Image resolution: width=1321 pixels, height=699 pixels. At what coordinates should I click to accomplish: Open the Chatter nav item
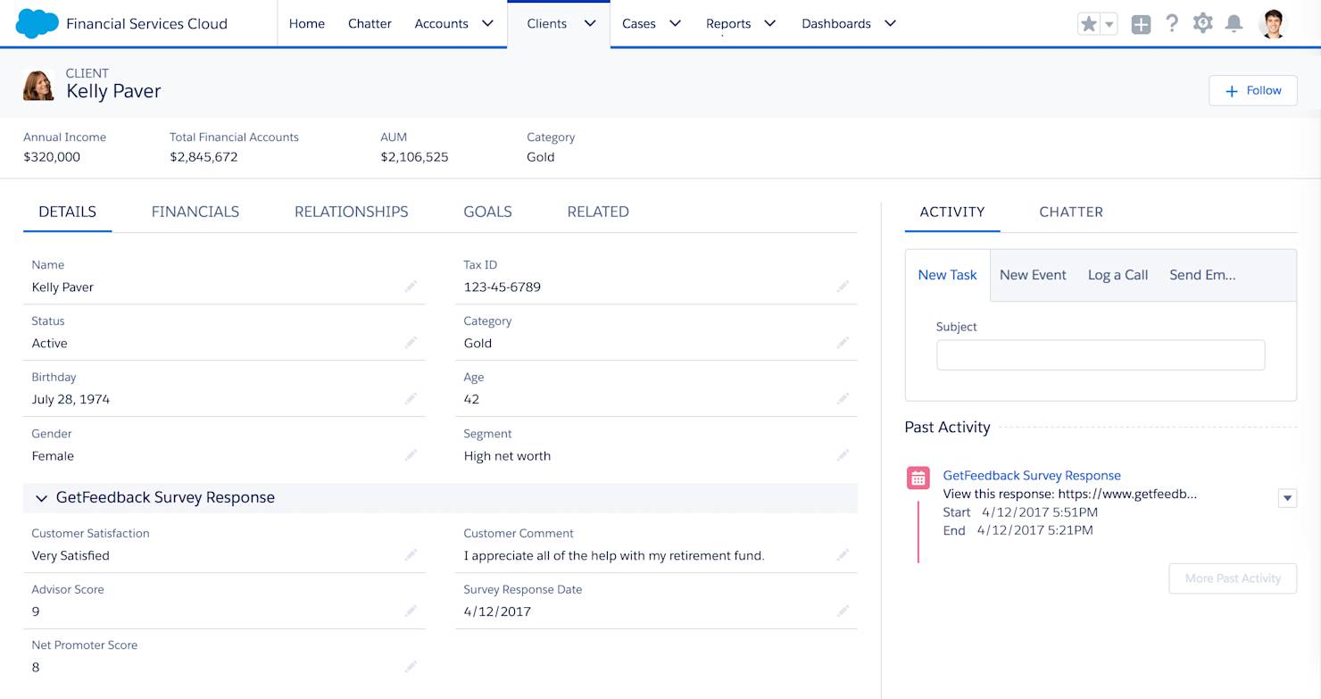click(370, 24)
